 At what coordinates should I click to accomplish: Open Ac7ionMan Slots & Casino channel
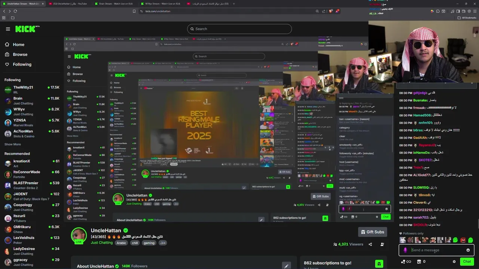click(31, 133)
